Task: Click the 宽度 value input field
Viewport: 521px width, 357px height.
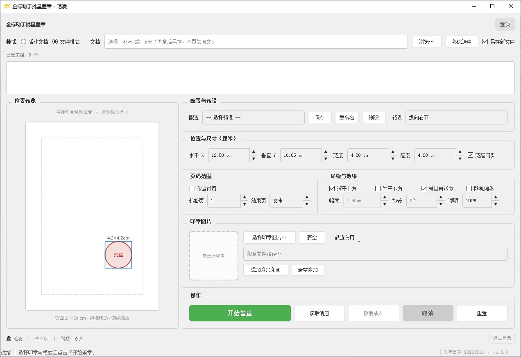Action: pos(368,155)
